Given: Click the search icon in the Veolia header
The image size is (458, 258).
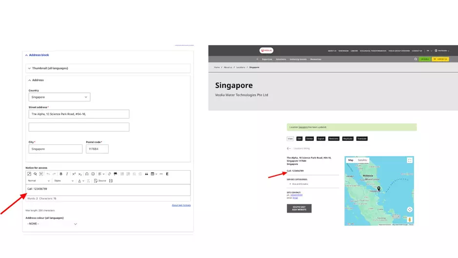Looking at the screenshot, I should [x=416, y=59].
